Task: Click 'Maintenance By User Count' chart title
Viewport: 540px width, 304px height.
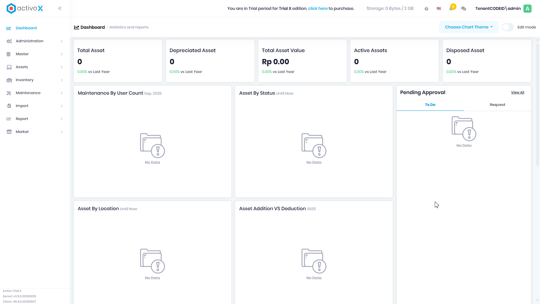Action: 110,93
